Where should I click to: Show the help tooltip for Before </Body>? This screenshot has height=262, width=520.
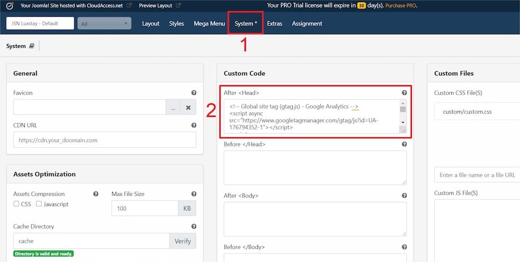404,247
